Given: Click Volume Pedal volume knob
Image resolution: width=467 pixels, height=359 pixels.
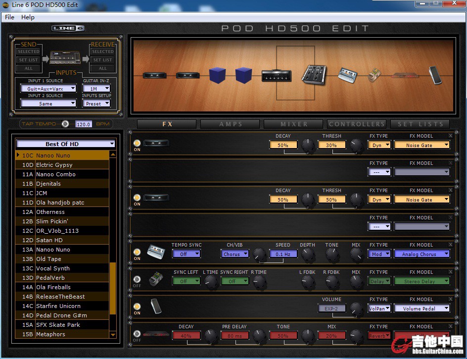Looking at the screenshot, I should [356, 309].
